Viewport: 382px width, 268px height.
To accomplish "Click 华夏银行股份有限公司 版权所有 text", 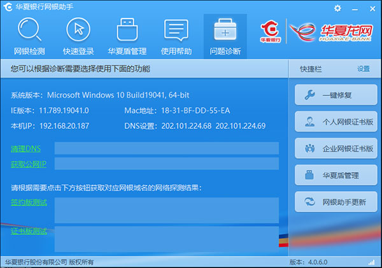I will click(50, 262).
